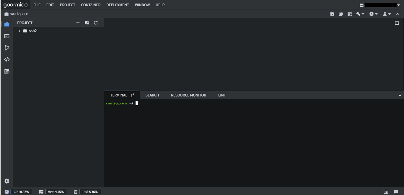Screen dimensions: 404x195
Task: Open the linked columns sidebar icon
Action: click(7, 71)
